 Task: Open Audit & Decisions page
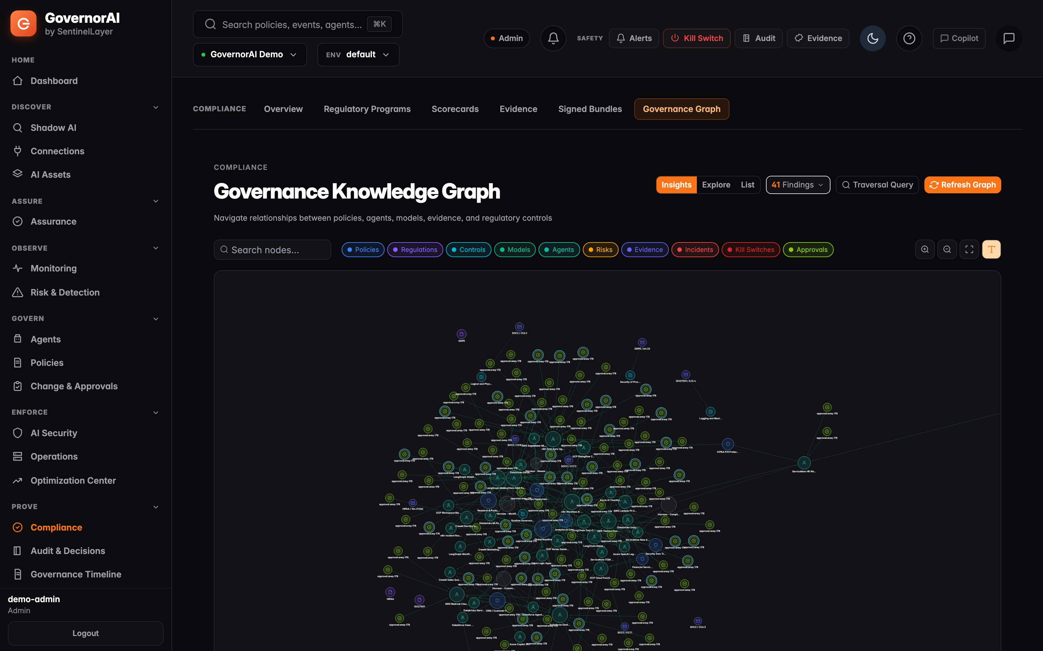(85, 551)
